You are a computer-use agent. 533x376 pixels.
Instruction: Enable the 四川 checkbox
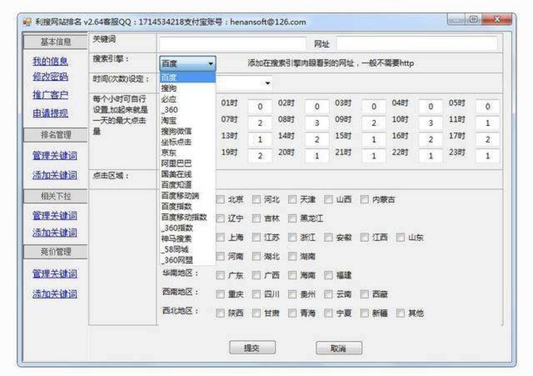click(x=256, y=294)
